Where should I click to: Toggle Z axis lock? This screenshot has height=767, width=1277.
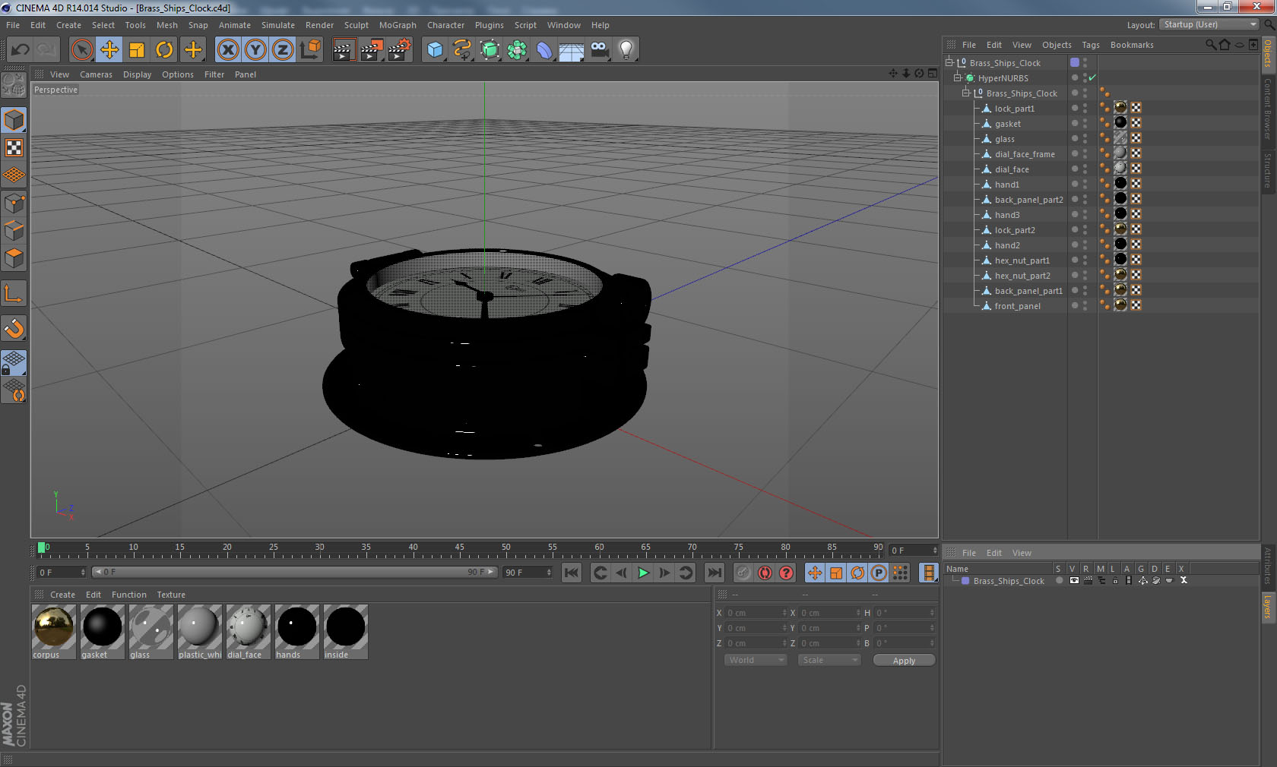click(x=283, y=50)
